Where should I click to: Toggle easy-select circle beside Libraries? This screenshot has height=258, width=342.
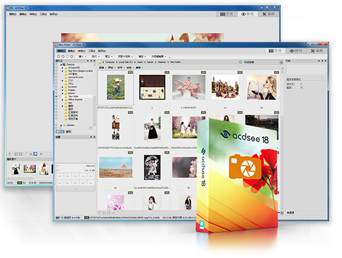click(x=57, y=125)
